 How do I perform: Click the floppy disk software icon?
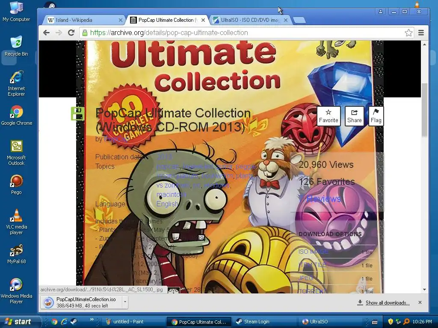(78, 114)
